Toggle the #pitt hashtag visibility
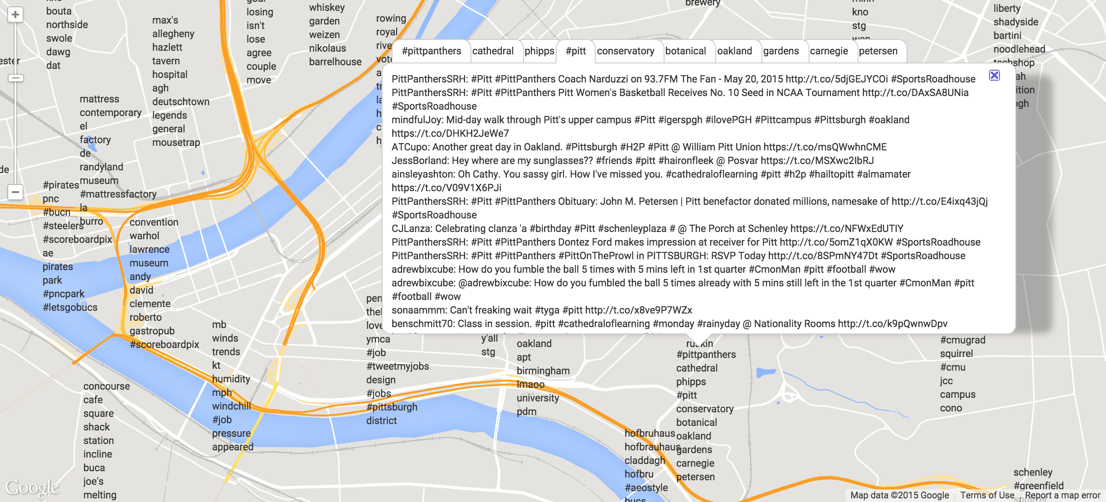 (578, 51)
